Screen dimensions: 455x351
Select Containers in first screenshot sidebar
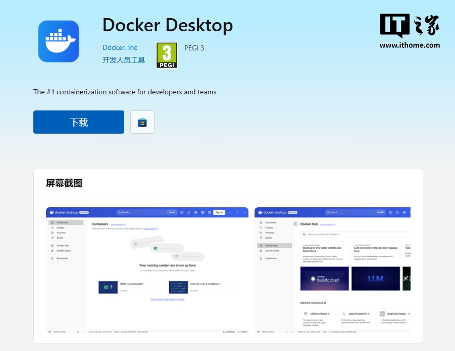[x=66, y=222]
